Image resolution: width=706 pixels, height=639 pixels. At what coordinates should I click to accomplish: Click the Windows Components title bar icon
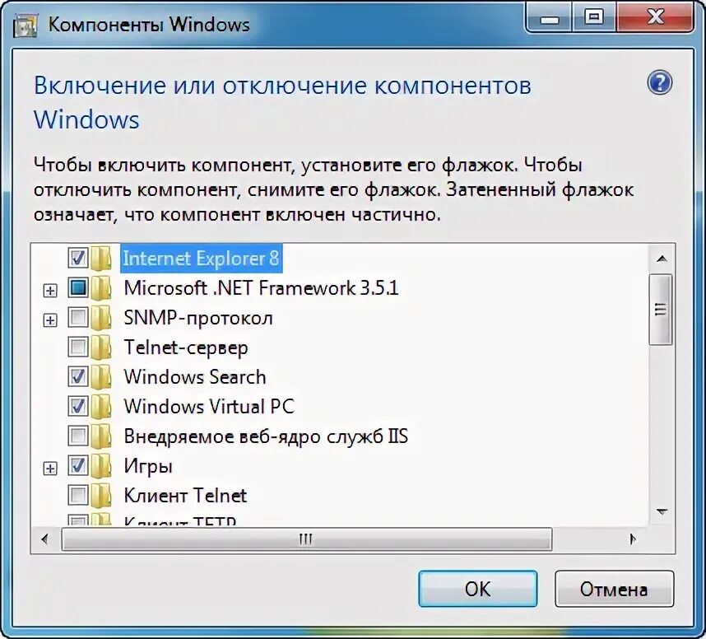tap(25, 26)
